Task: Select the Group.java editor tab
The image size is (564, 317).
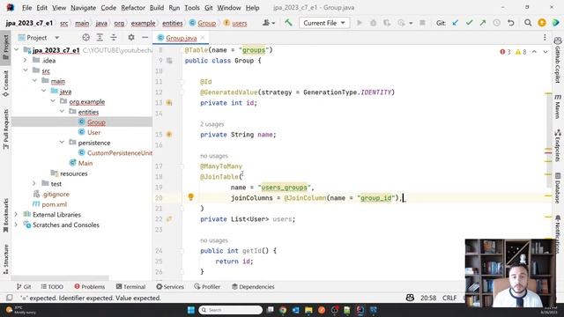Action: pyautogui.click(x=182, y=38)
